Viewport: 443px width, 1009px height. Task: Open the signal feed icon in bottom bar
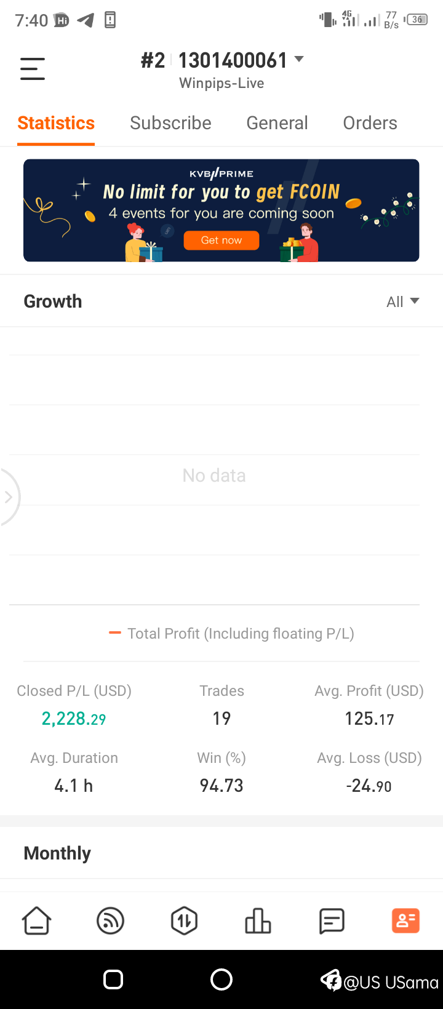111,921
